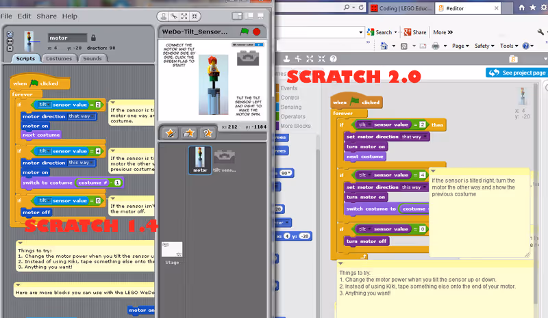Click the printer icon in command bar
The image size is (548, 318).
tap(436, 46)
